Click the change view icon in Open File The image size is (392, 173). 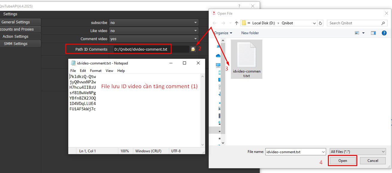point(357,33)
